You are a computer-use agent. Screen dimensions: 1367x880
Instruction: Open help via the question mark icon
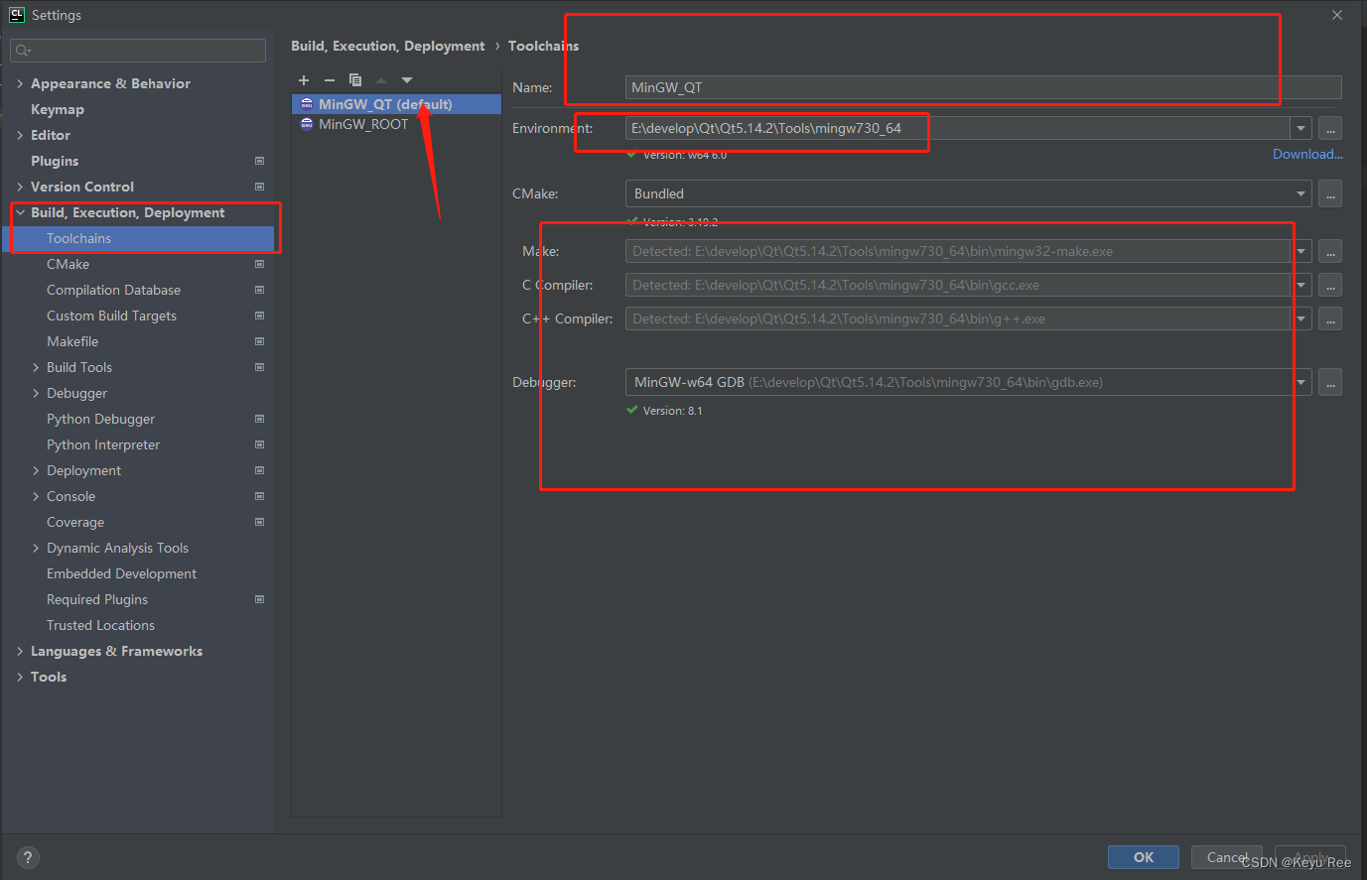click(27, 857)
